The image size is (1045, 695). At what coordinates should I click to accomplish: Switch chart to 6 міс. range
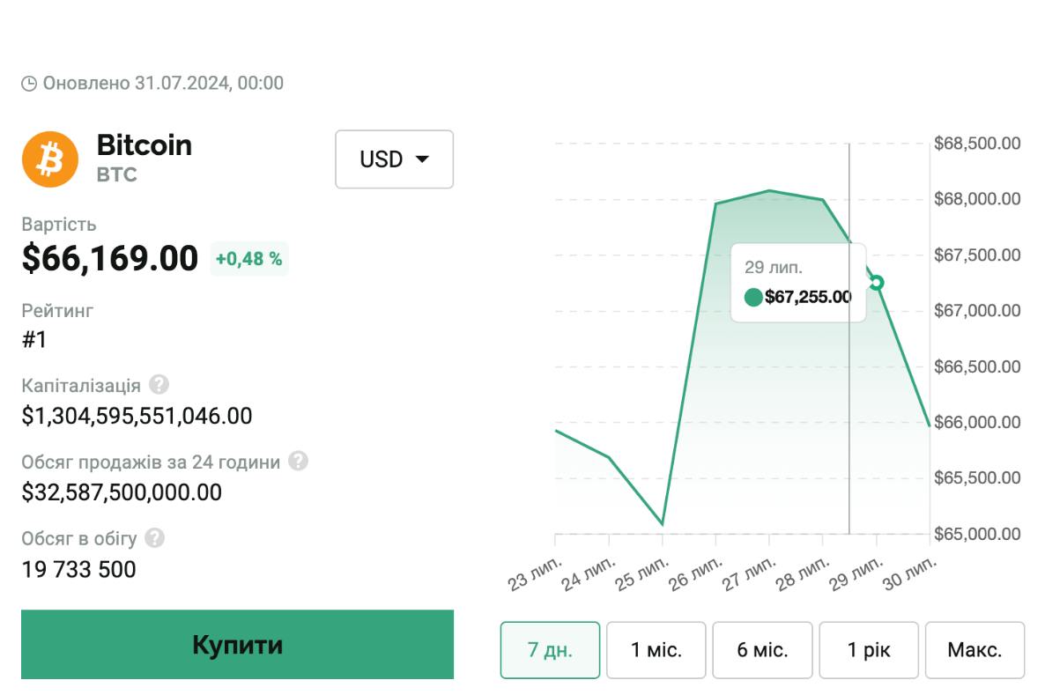762,650
